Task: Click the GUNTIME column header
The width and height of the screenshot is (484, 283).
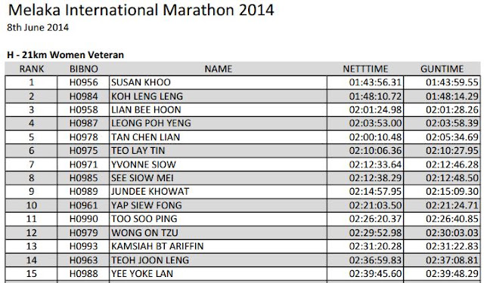Action: click(442, 69)
